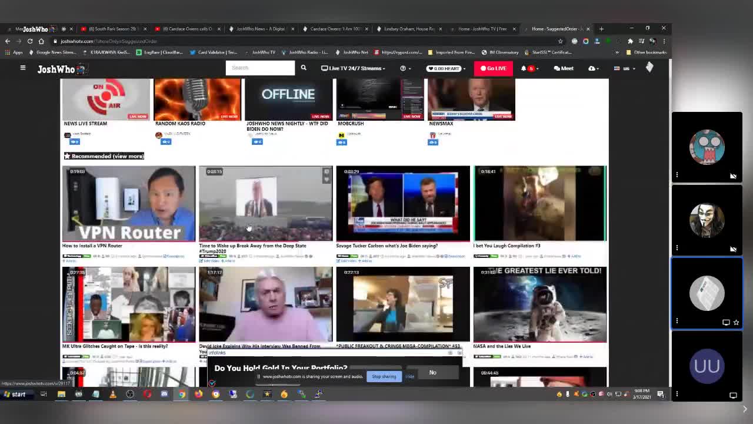
Task: Open the hamburger menu beside JoshWho logo
Action: coord(23,68)
